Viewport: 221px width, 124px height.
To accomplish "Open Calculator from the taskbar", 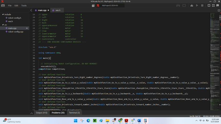I will (145, 120).
